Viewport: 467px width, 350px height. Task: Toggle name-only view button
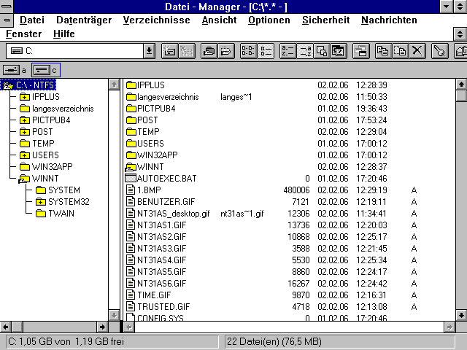pos(248,51)
